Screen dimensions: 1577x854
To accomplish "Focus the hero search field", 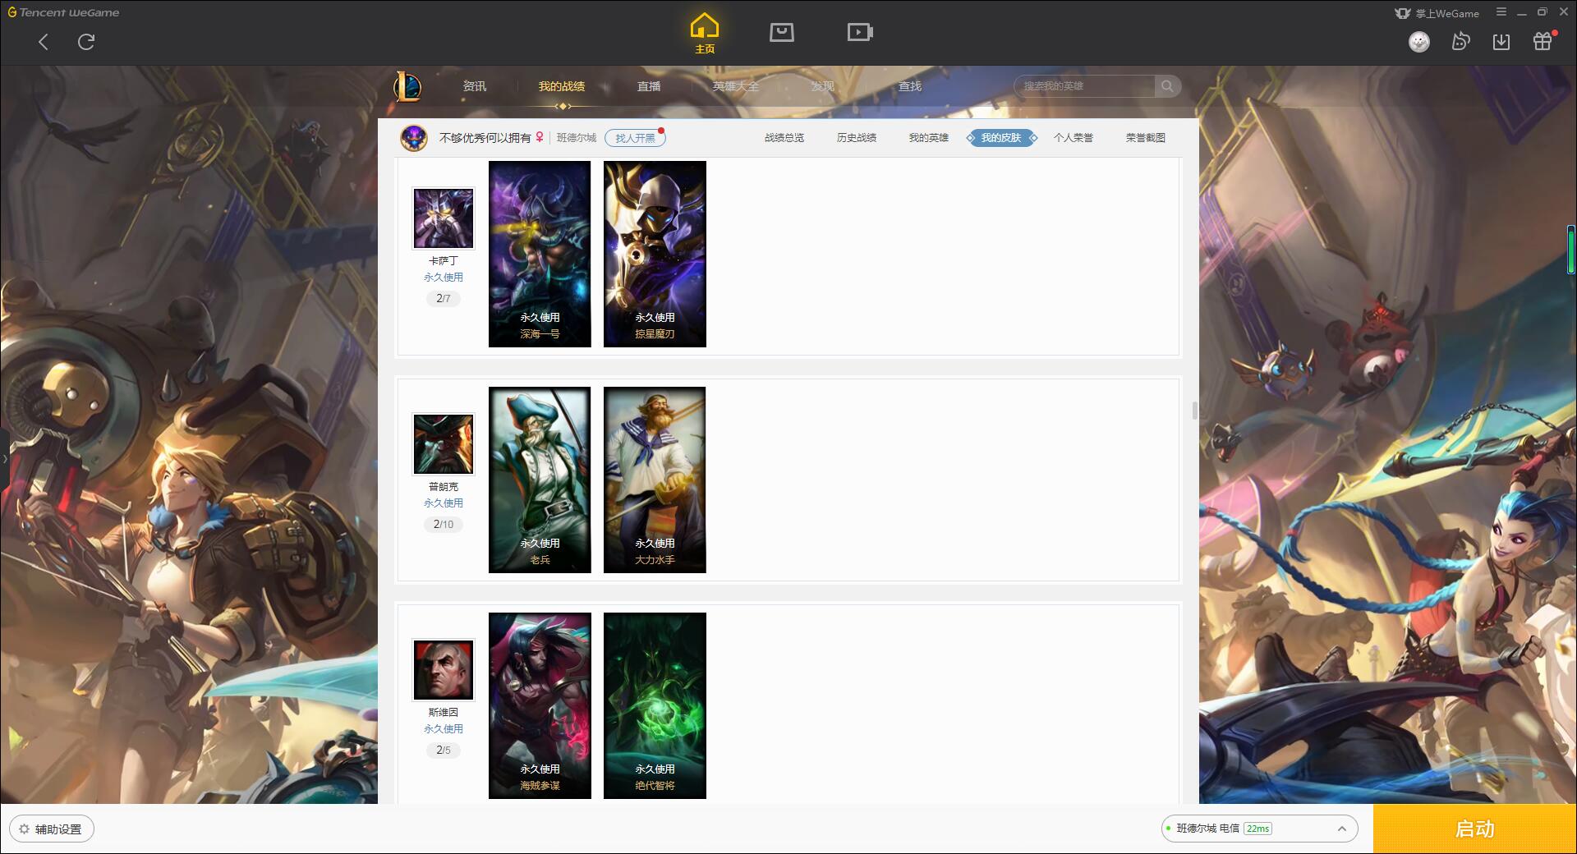I will (1085, 86).
